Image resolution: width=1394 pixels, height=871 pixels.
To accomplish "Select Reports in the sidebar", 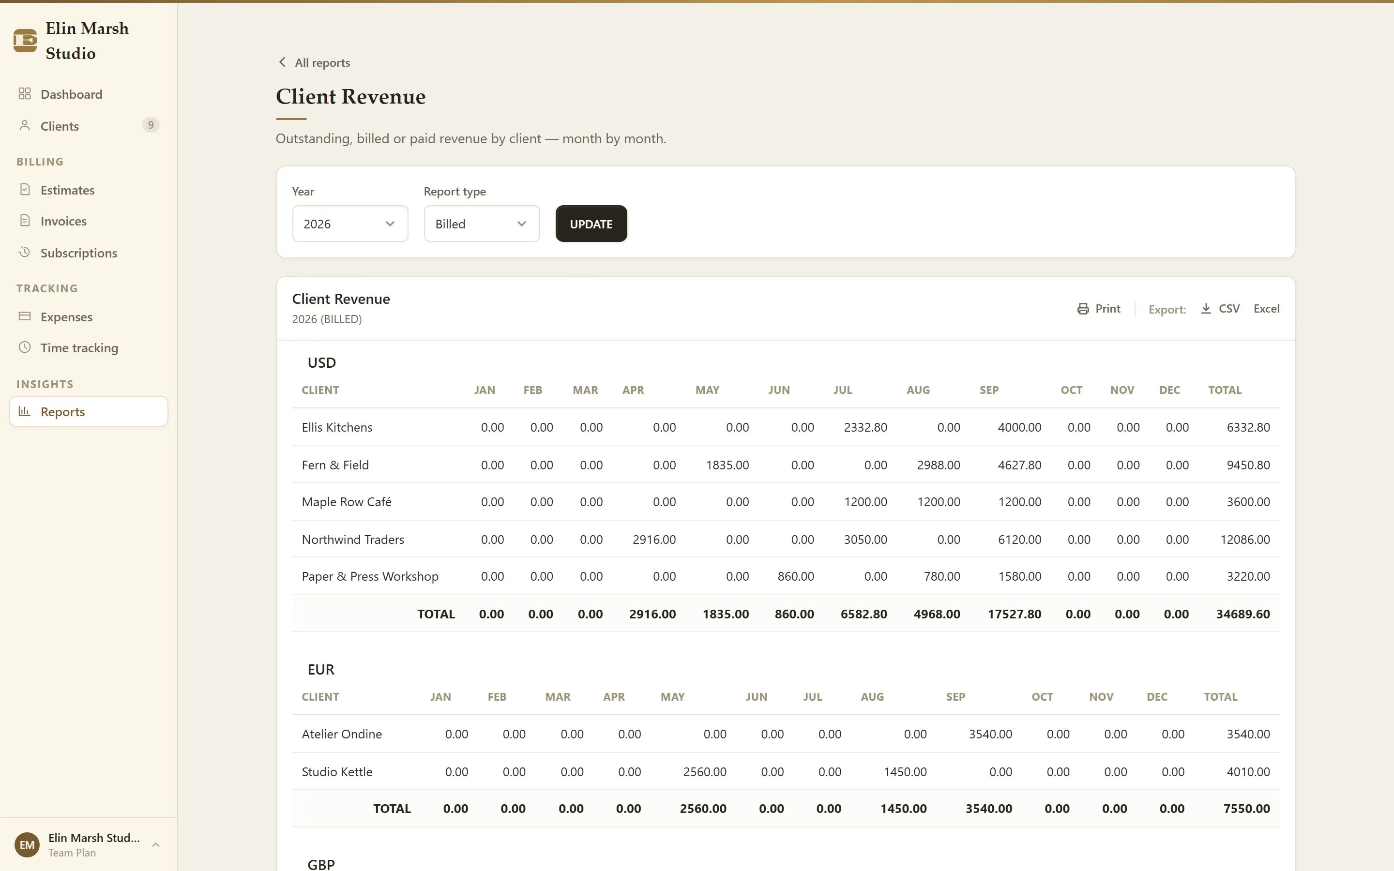I will click(89, 411).
